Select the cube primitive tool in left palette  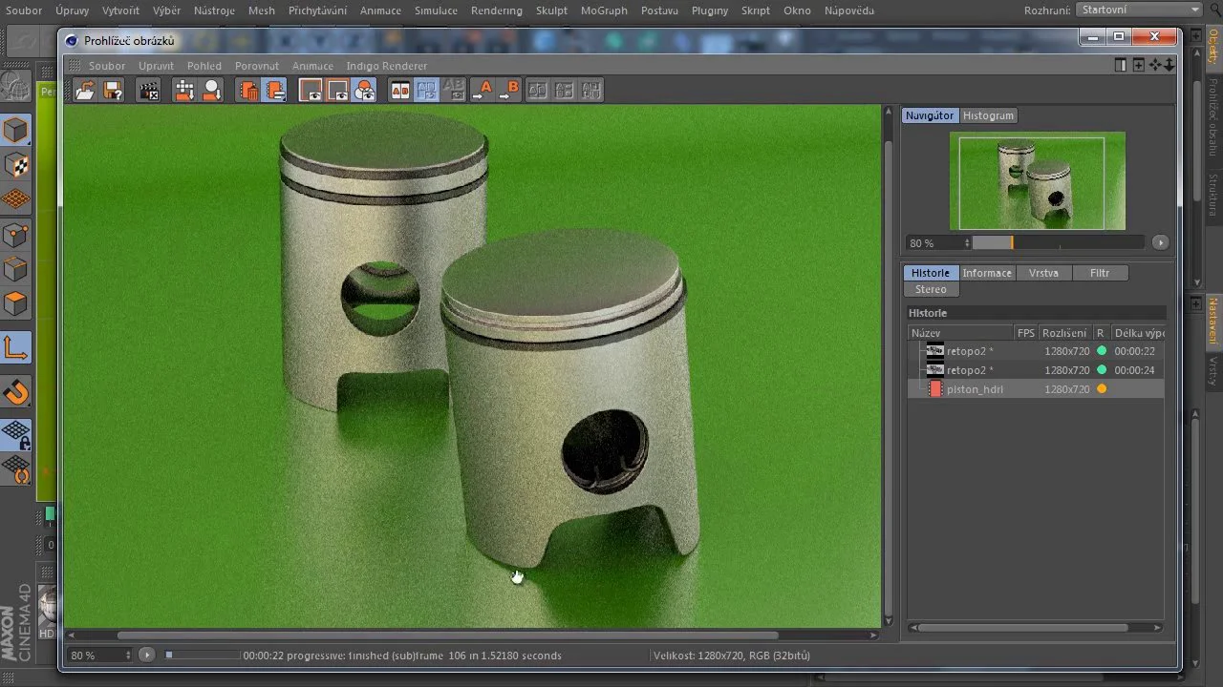point(16,130)
